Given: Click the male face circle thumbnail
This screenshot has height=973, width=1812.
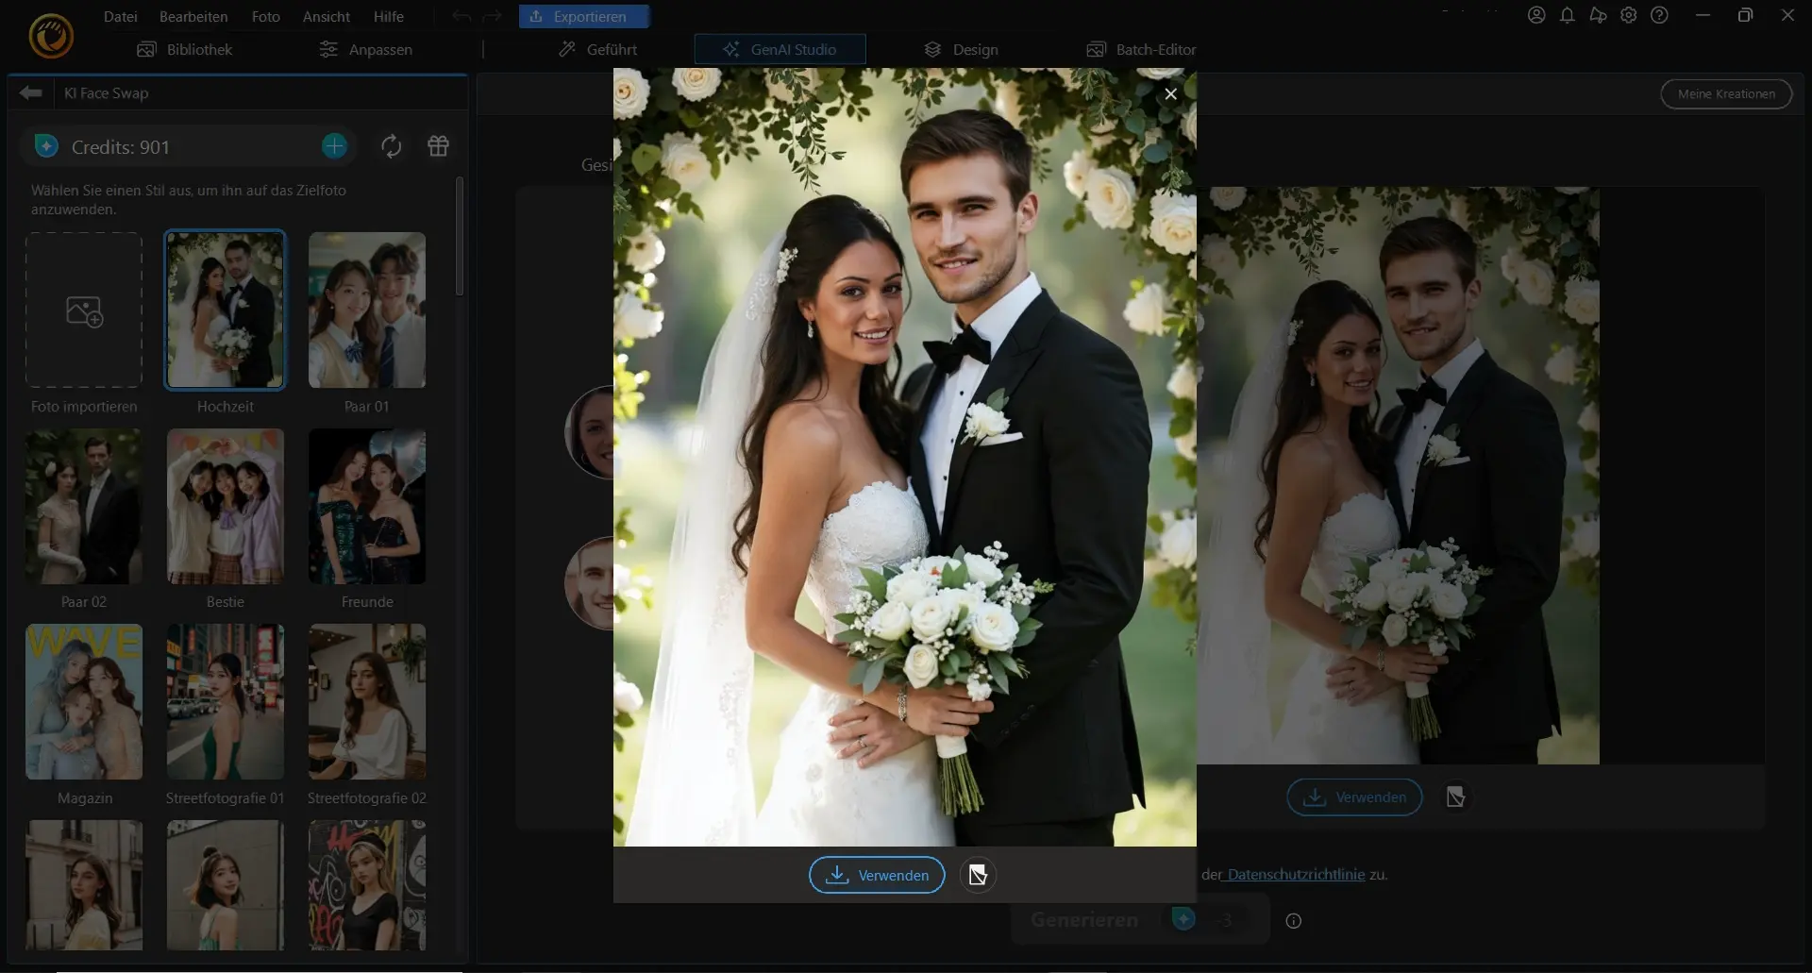Looking at the screenshot, I should point(591,583).
